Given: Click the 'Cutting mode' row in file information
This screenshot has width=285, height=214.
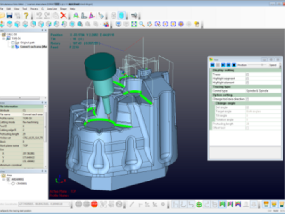Looking at the screenshot, I should [22, 122].
